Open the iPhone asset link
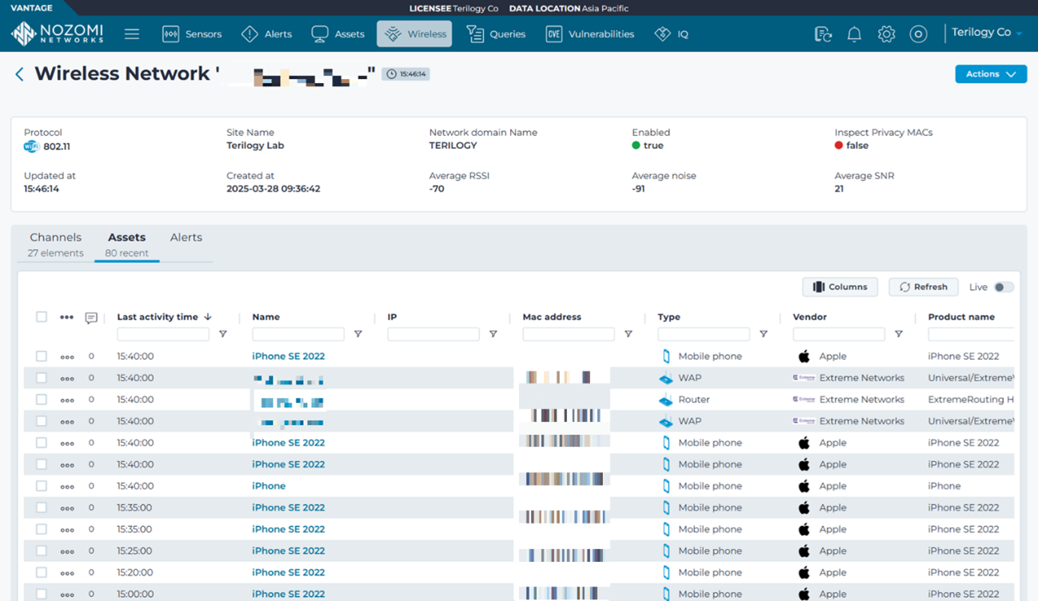The image size is (1038, 601). pyautogui.click(x=269, y=486)
